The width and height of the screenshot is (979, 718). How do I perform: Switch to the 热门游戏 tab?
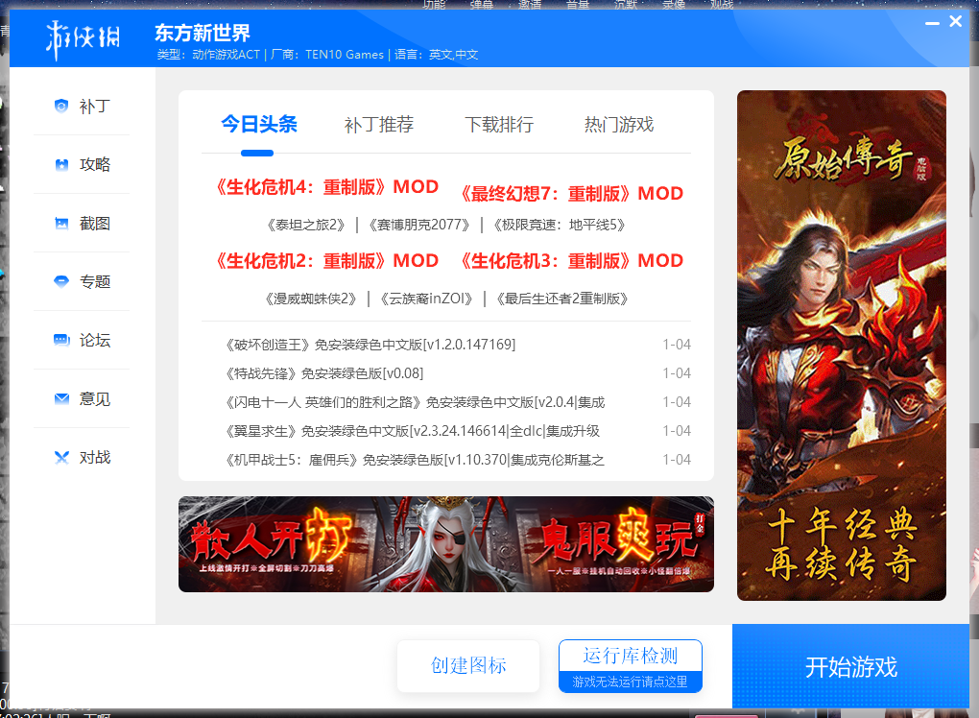[x=619, y=125]
